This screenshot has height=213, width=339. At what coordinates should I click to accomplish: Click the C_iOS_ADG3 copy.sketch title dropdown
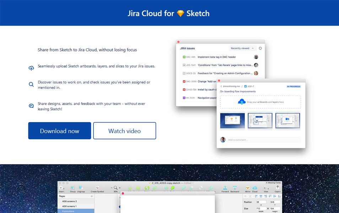(x=171, y=183)
